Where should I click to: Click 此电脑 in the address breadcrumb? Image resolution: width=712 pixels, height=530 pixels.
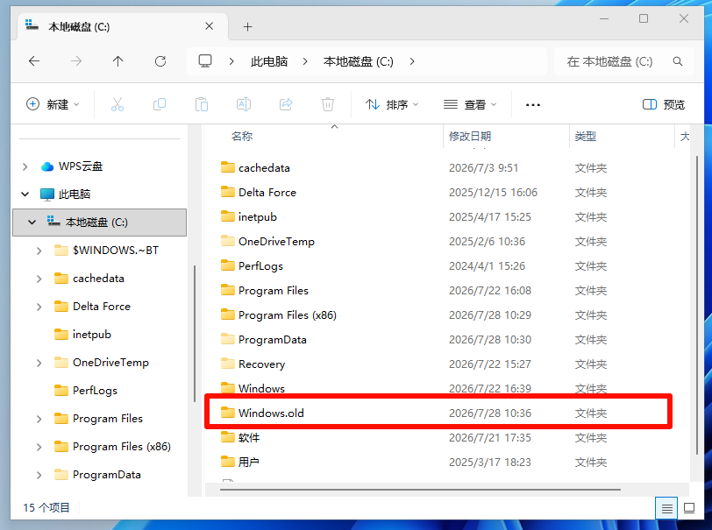tap(269, 61)
